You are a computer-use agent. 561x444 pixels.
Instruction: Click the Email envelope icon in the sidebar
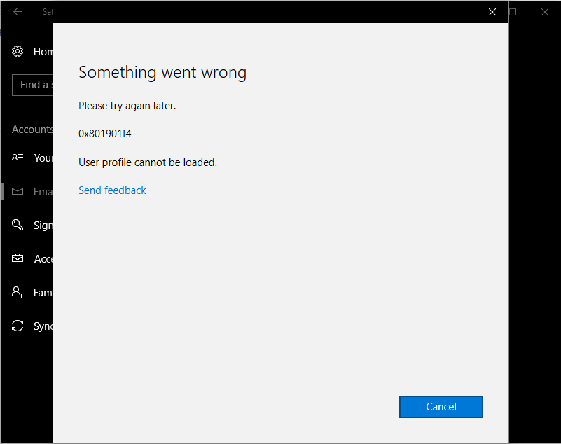(18, 191)
